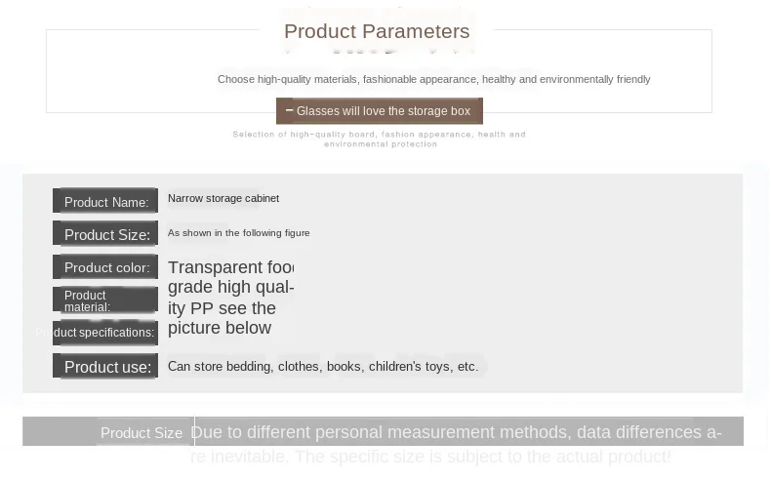Select the Narrow storage cabinet text

pos(223,198)
